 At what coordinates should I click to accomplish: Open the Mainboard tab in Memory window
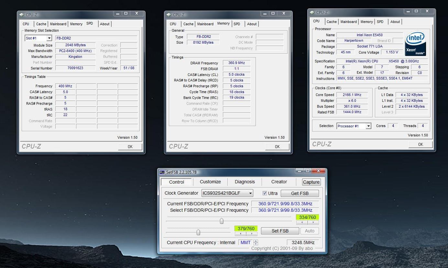pos(205,24)
